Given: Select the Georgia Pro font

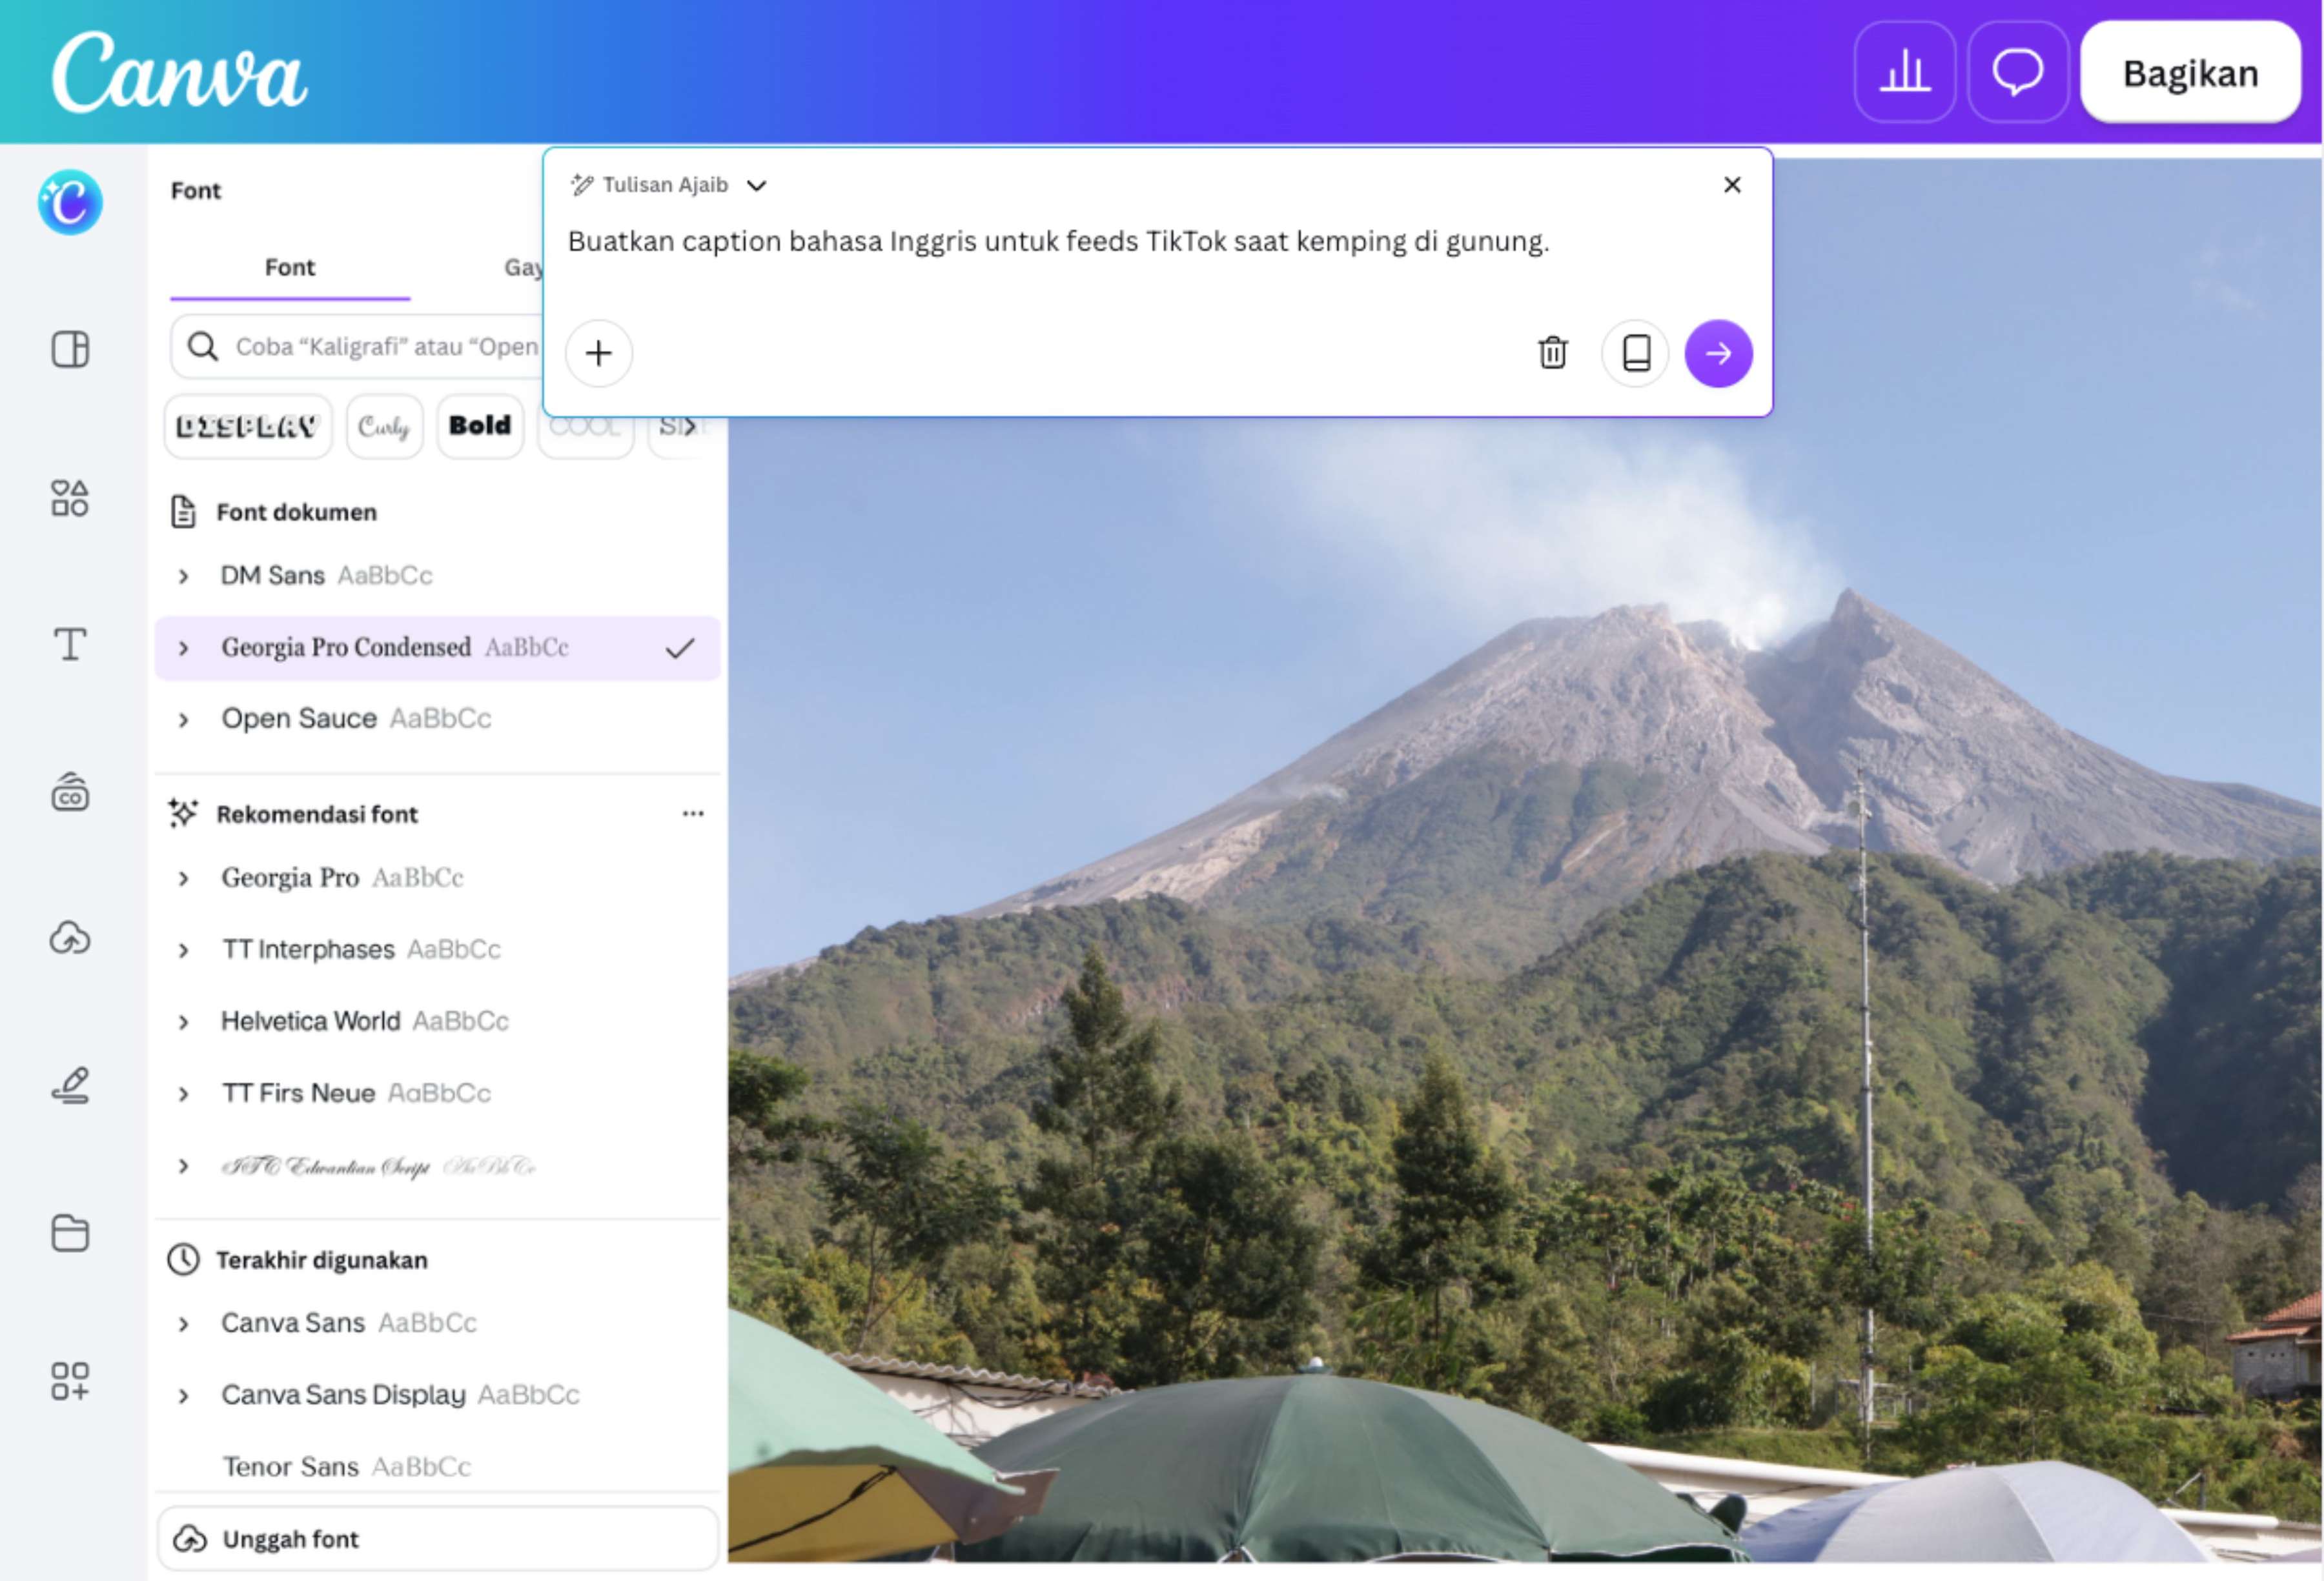Looking at the screenshot, I should coord(438,878).
